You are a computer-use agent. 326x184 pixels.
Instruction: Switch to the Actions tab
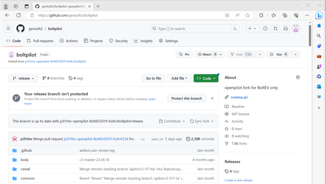coord(69,41)
